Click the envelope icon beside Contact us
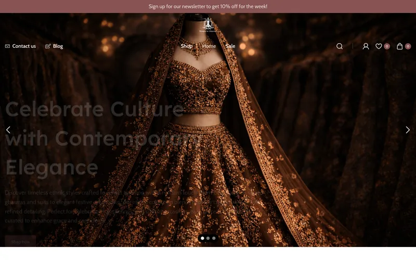 7,46
